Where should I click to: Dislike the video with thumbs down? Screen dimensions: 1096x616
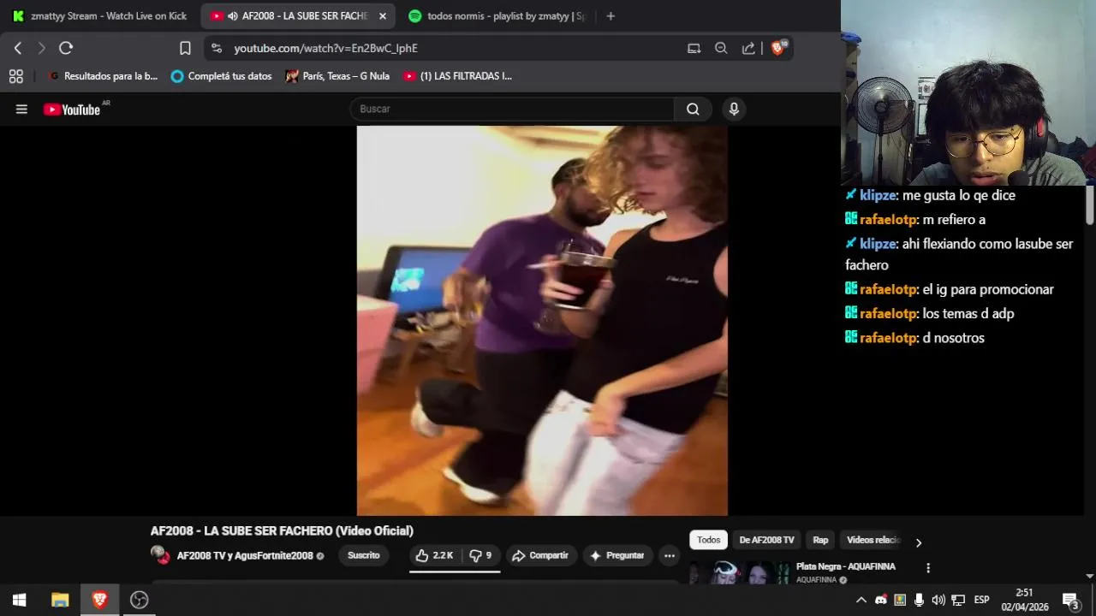click(481, 555)
